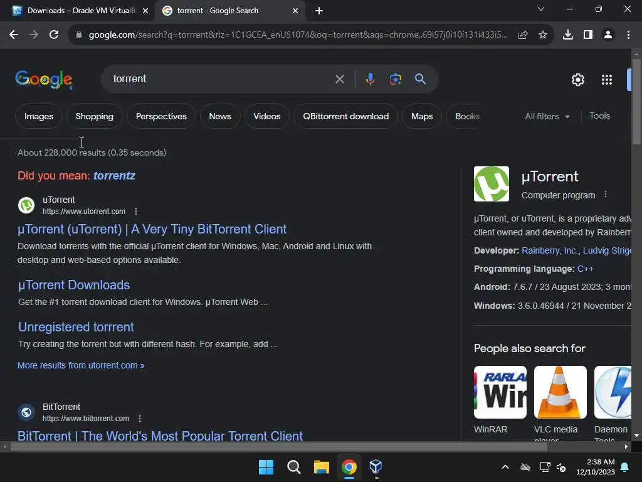
Task: Select Daemon Tools thumbnail
Action: (x=613, y=392)
